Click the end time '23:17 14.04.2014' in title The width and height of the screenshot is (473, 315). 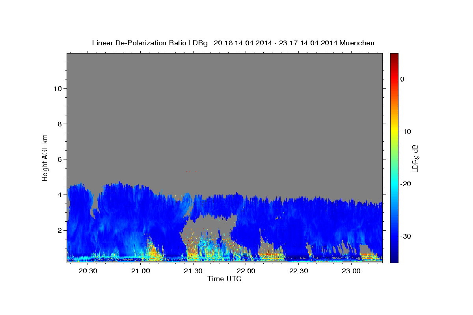coord(308,43)
